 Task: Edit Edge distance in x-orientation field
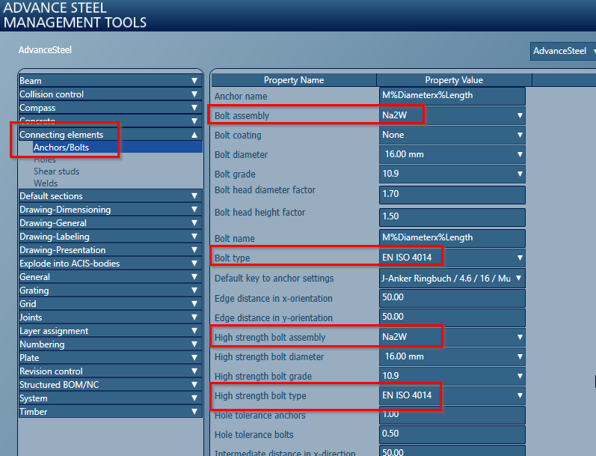452,298
